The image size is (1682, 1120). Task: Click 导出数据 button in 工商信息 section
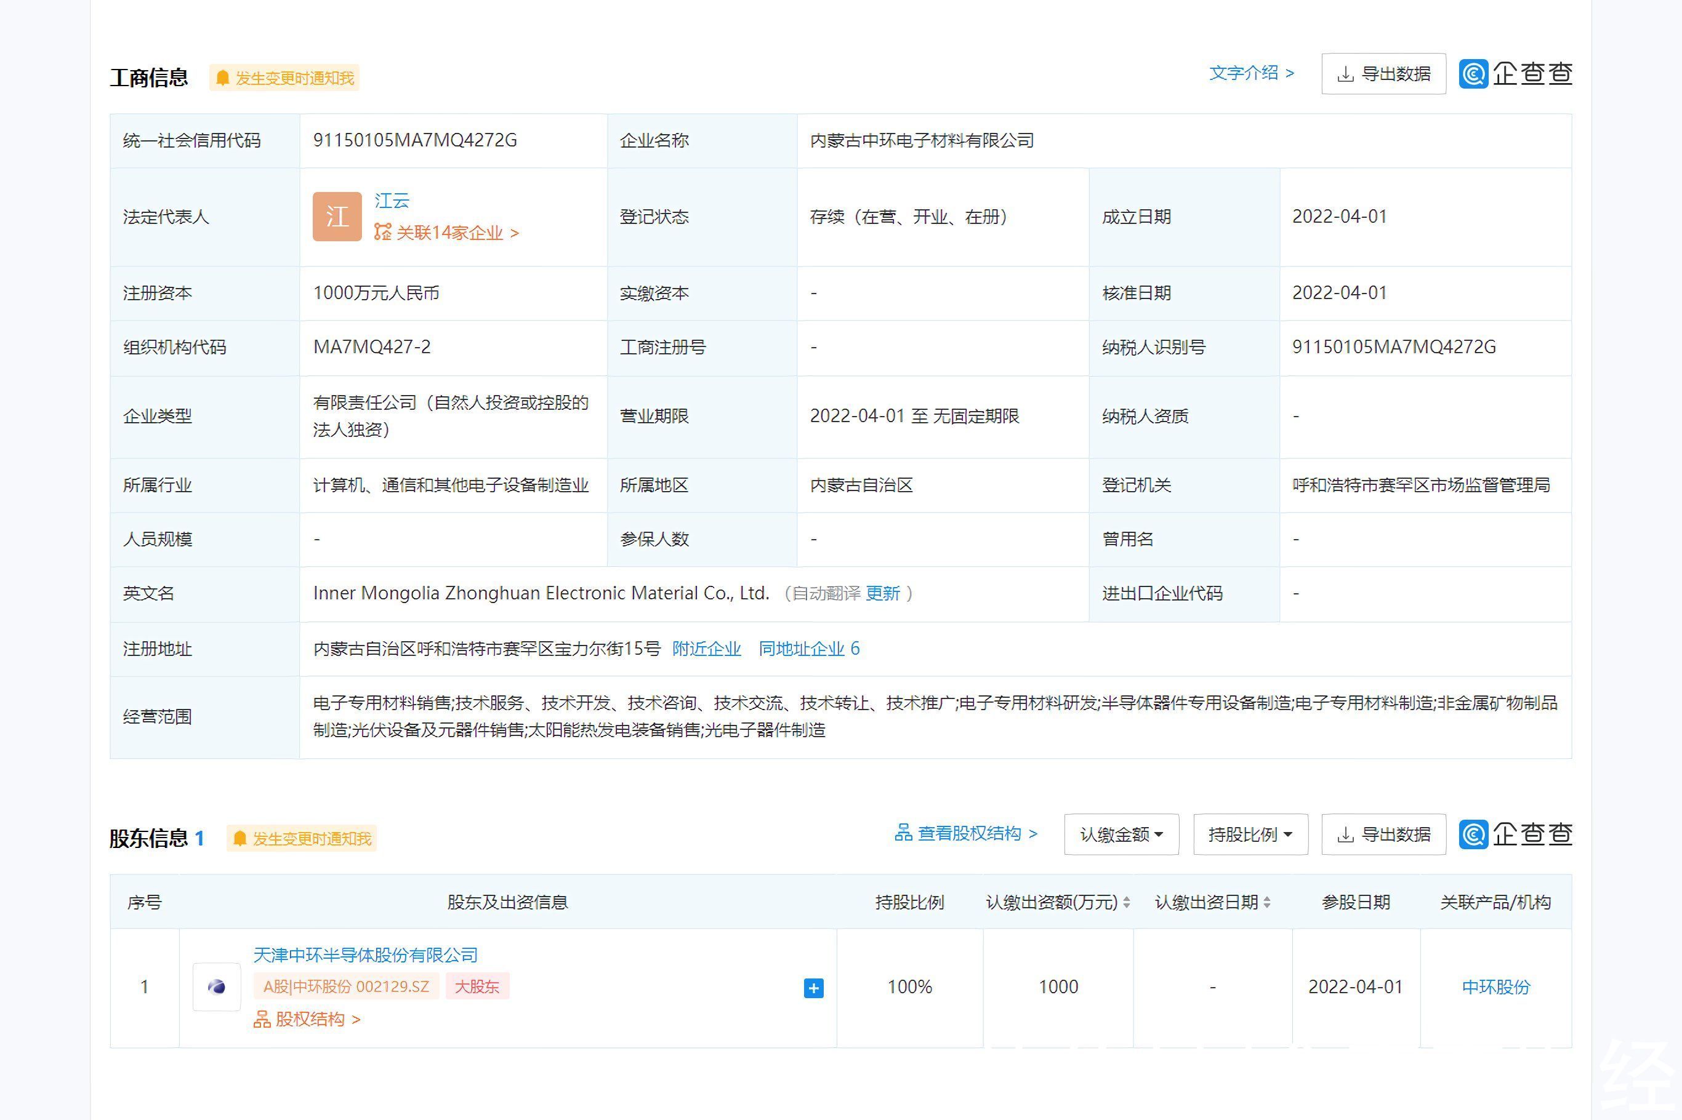click(x=1383, y=74)
